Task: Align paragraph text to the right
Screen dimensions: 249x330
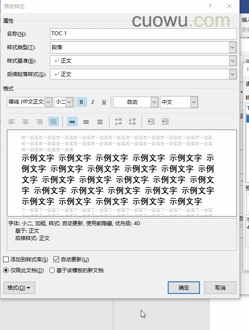Action: (x=40, y=122)
